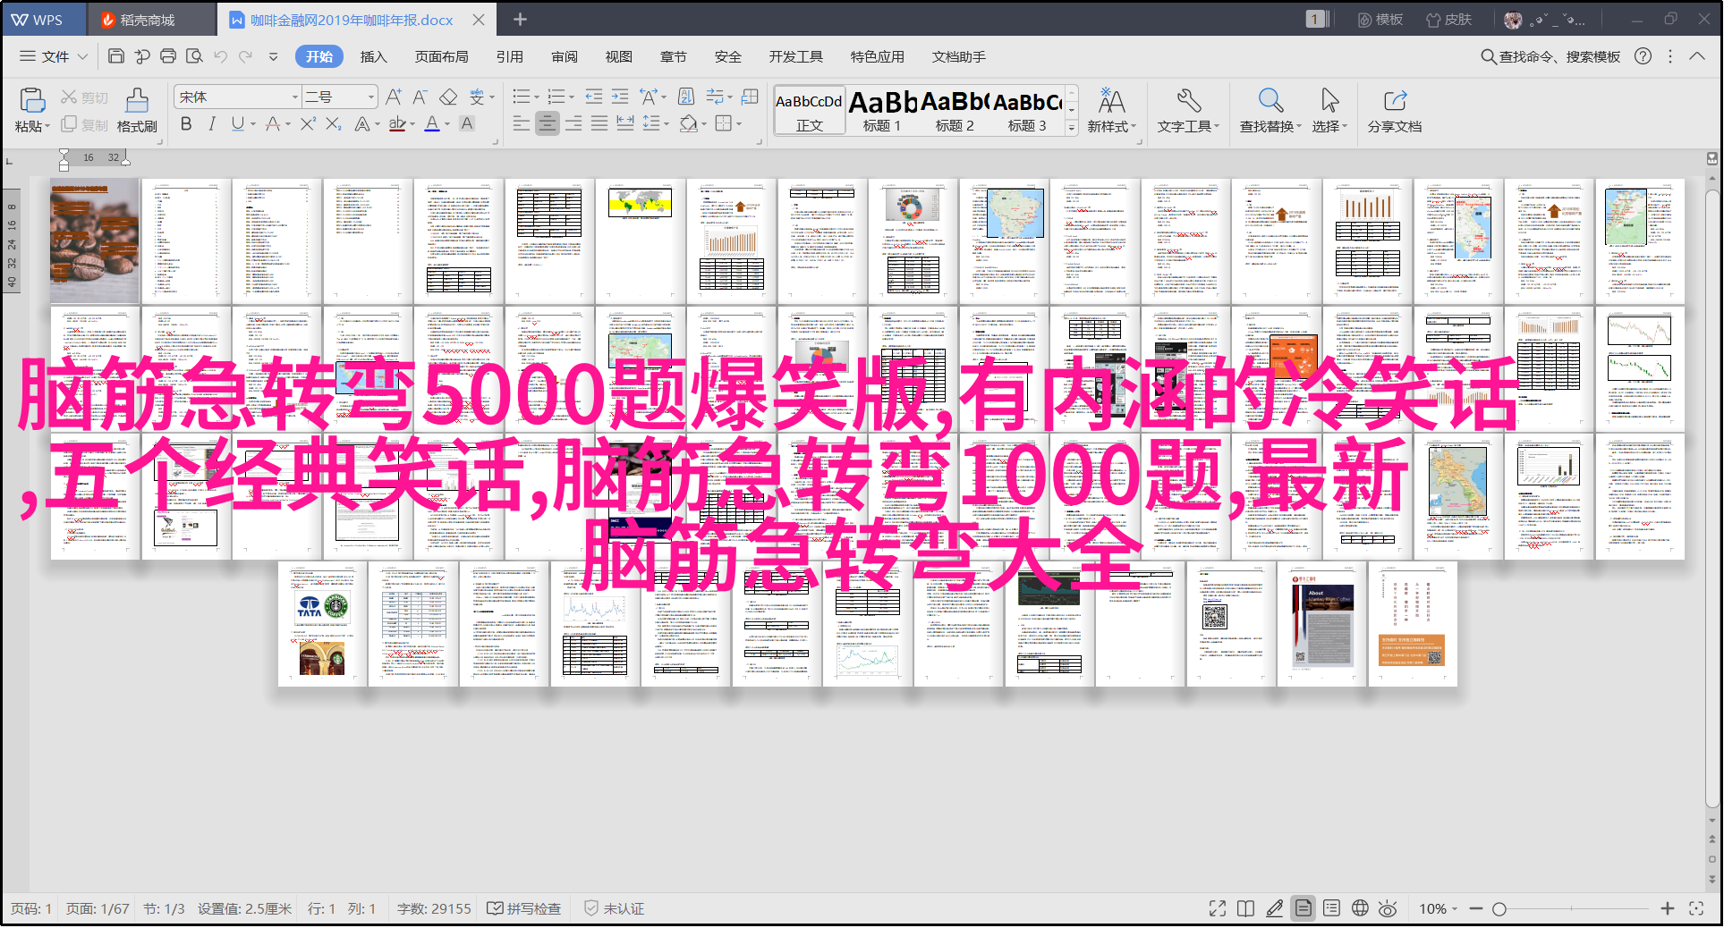The height and width of the screenshot is (928, 1724).
Task: Click the Share Document (分享文档) icon
Action: coord(1394,110)
